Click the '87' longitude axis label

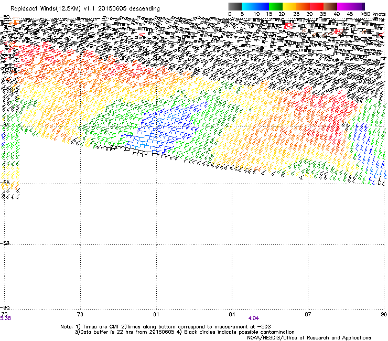coord(308,314)
